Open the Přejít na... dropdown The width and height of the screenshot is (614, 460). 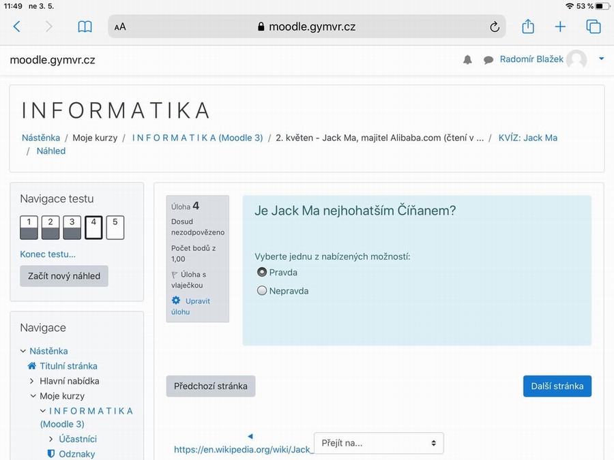379,443
